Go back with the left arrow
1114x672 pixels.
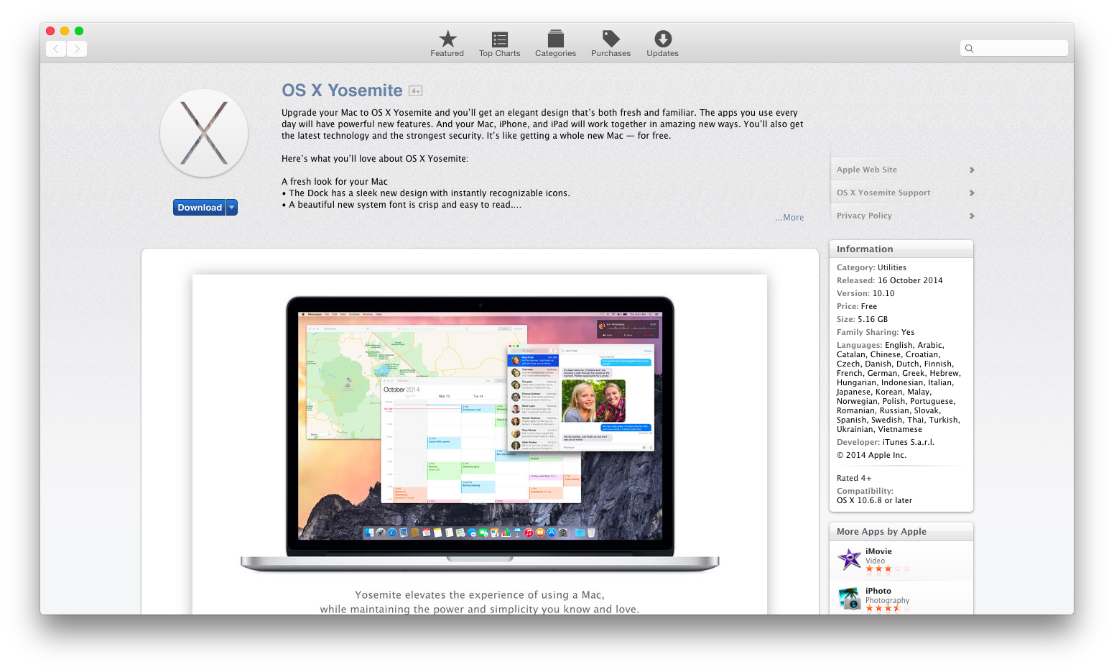pos(56,49)
